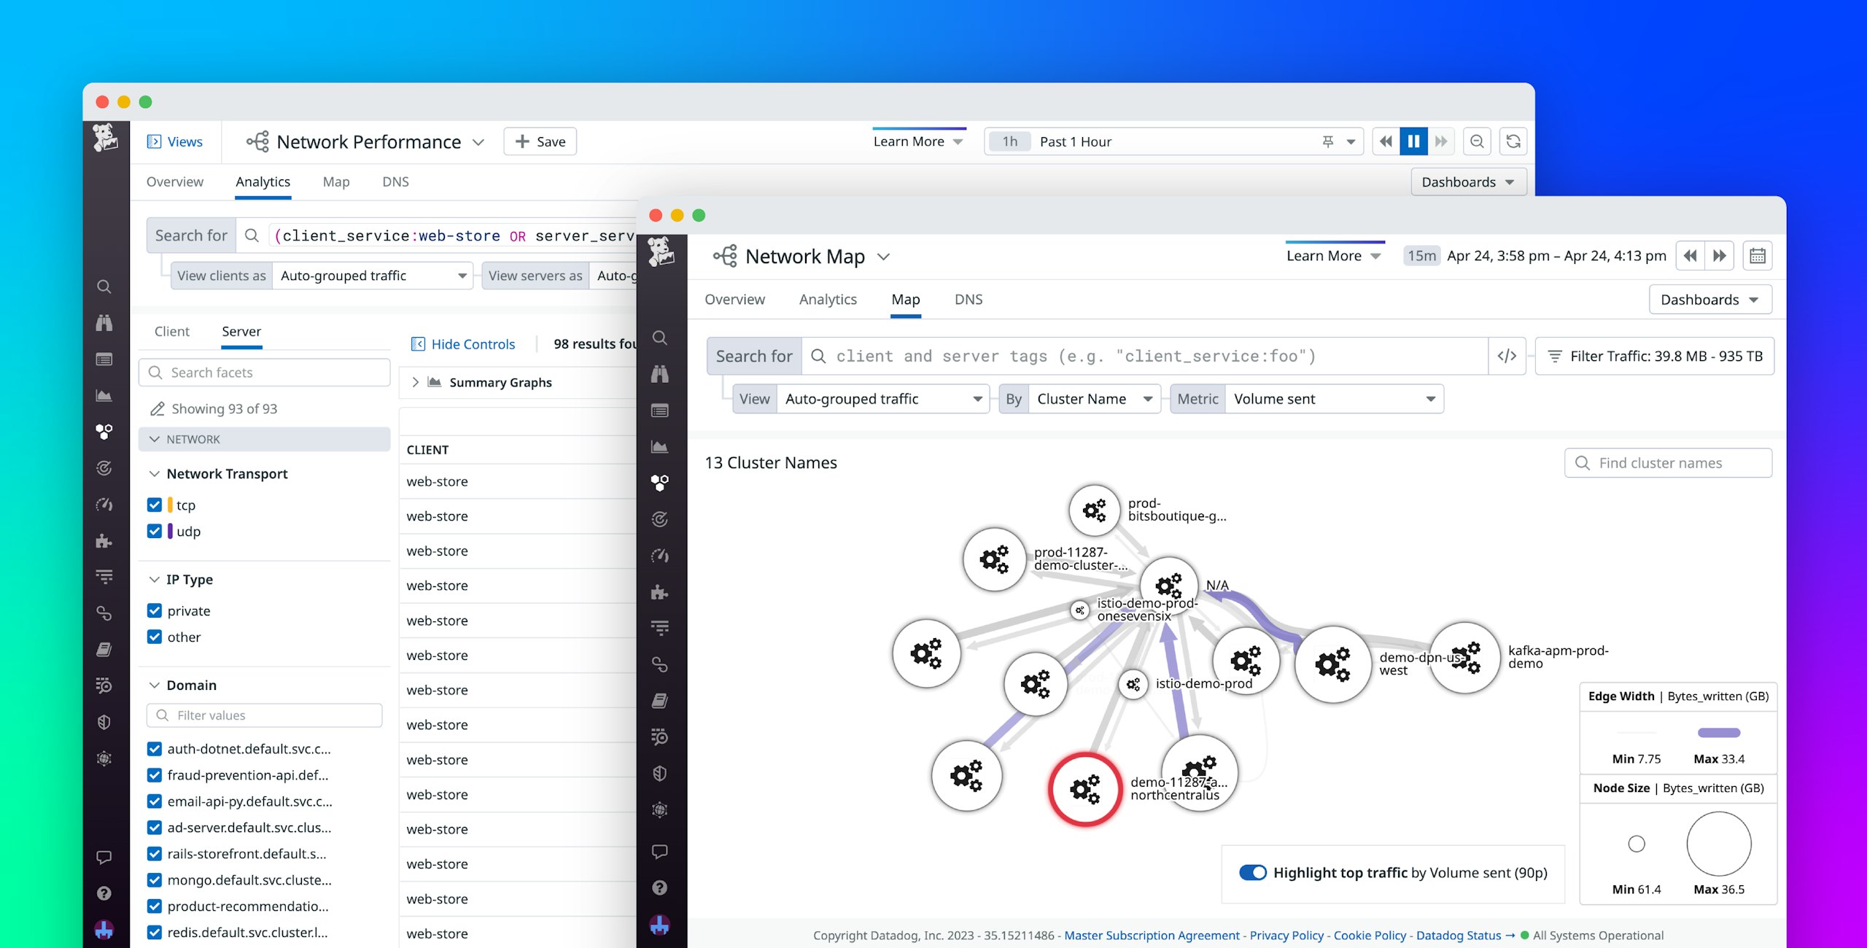Open the Analytics tab in Network Performance
The height and width of the screenshot is (948, 1867).
263,182
